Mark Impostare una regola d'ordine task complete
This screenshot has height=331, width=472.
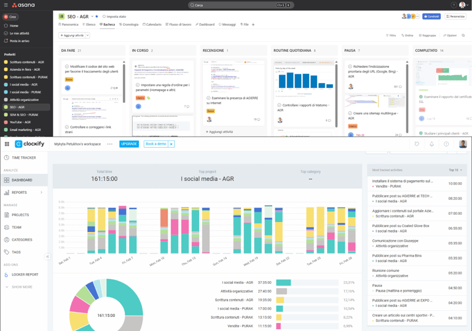coord(138,85)
